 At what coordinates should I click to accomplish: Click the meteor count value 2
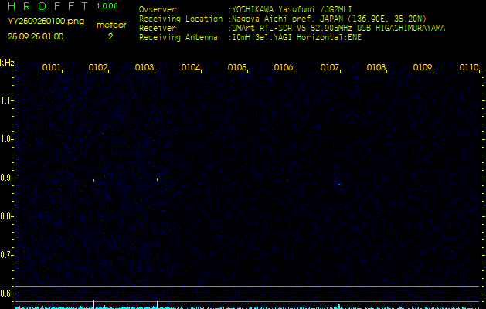coord(110,36)
